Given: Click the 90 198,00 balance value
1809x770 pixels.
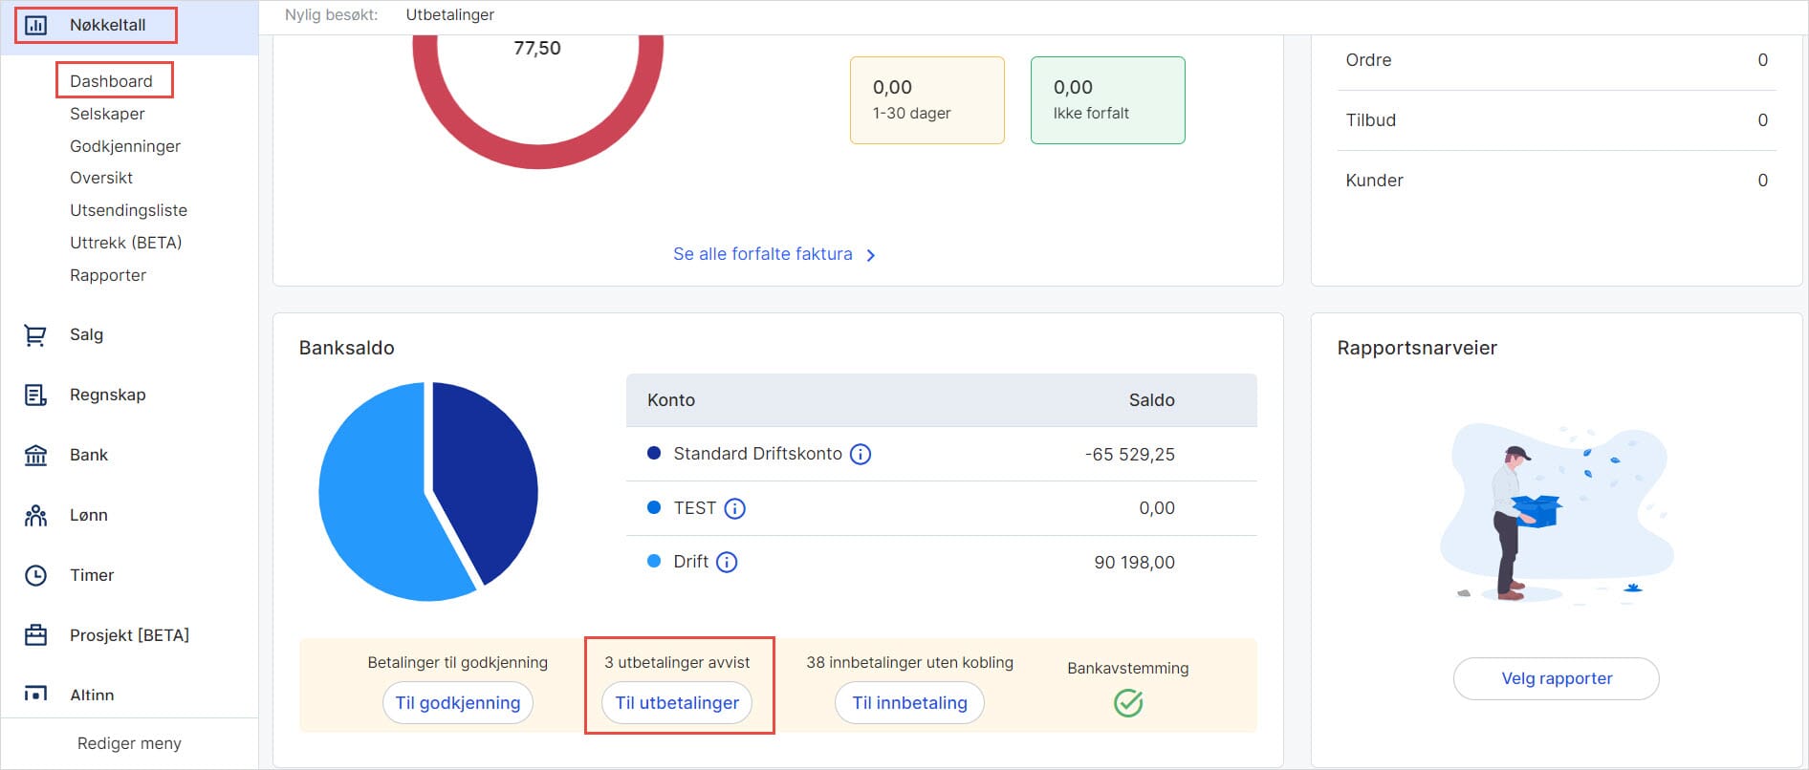Looking at the screenshot, I should pos(1135,563).
